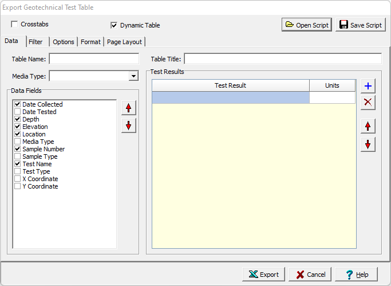Move test result down with red arrow
391x286 pixels.
click(x=368, y=144)
